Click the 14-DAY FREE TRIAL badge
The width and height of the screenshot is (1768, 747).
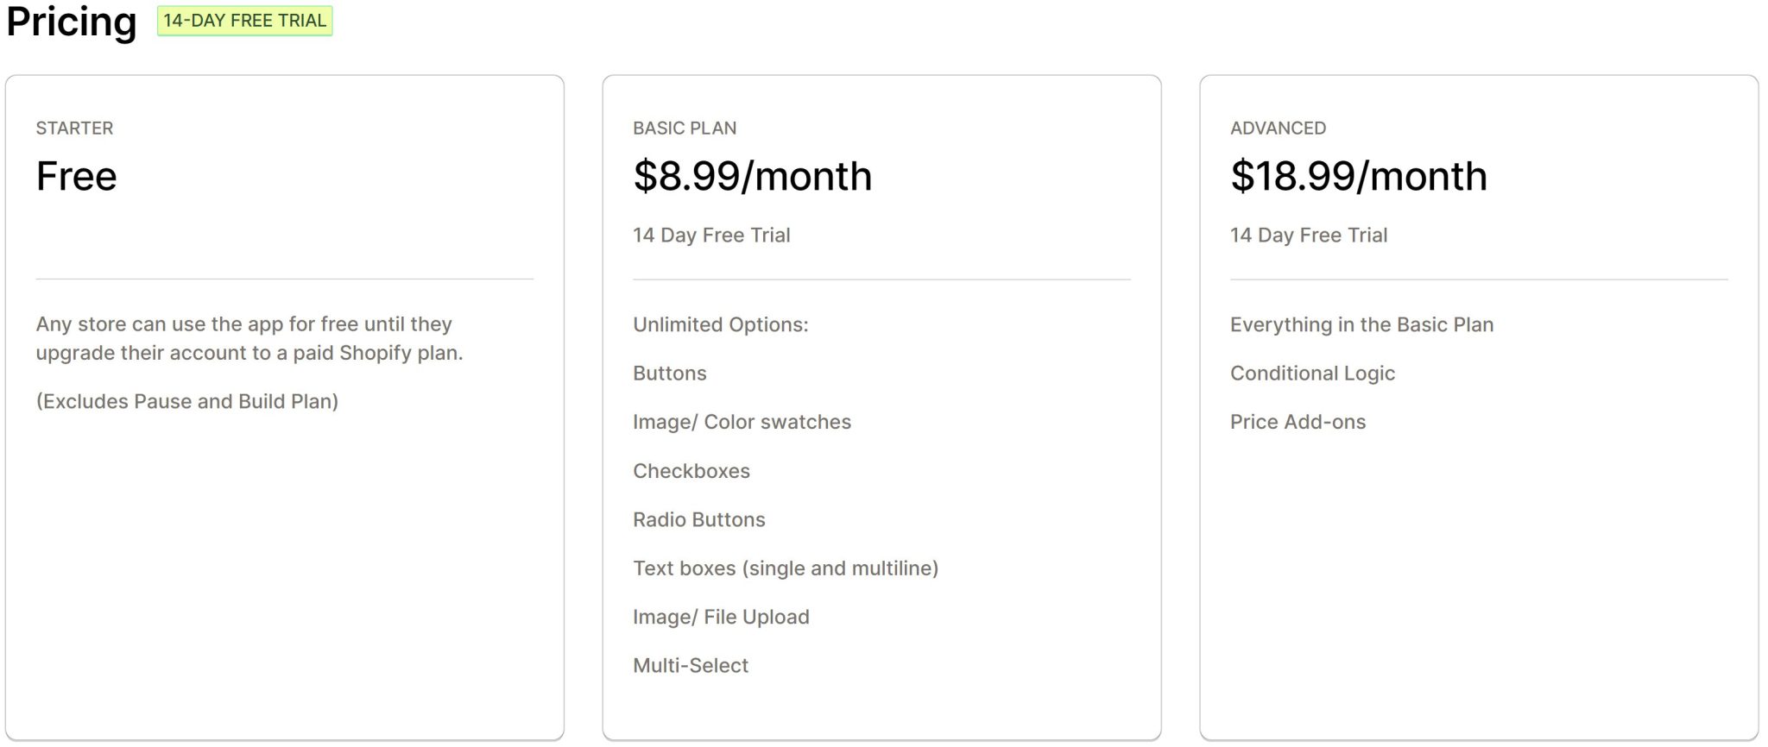tap(244, 21)
